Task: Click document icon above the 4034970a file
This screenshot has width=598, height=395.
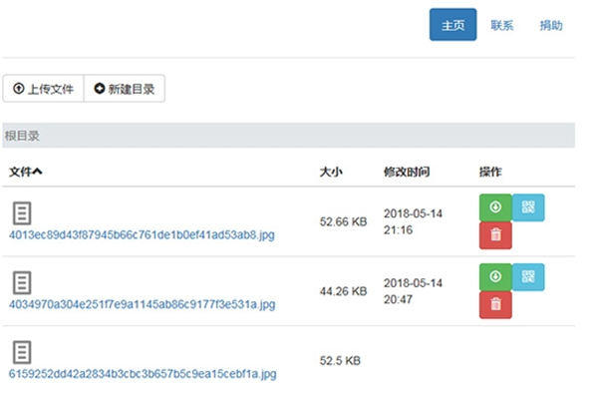Action: (x=22, y=283)
